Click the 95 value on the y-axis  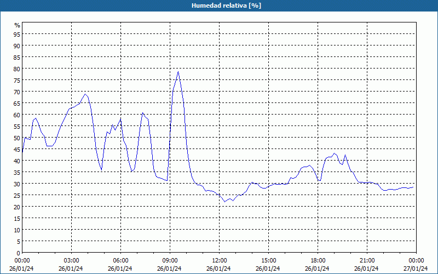point(17,34)
